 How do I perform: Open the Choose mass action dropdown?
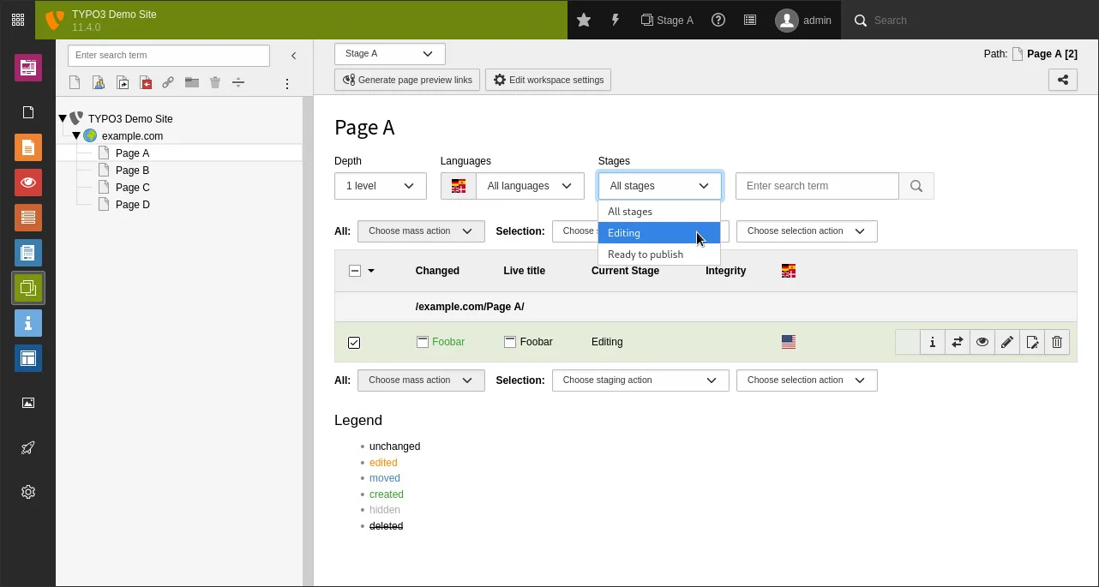[421, 231]
